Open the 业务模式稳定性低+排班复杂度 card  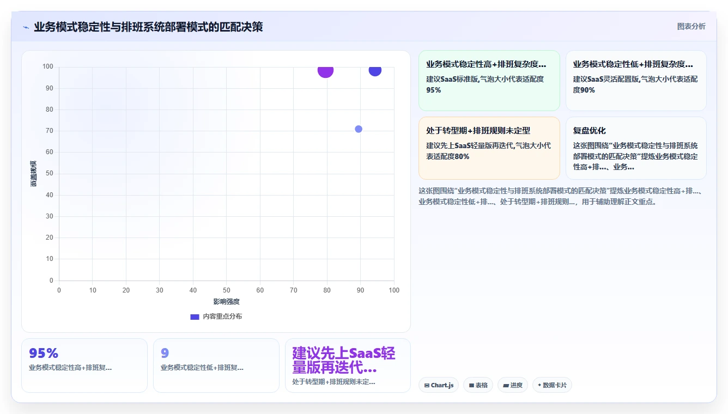636,81
